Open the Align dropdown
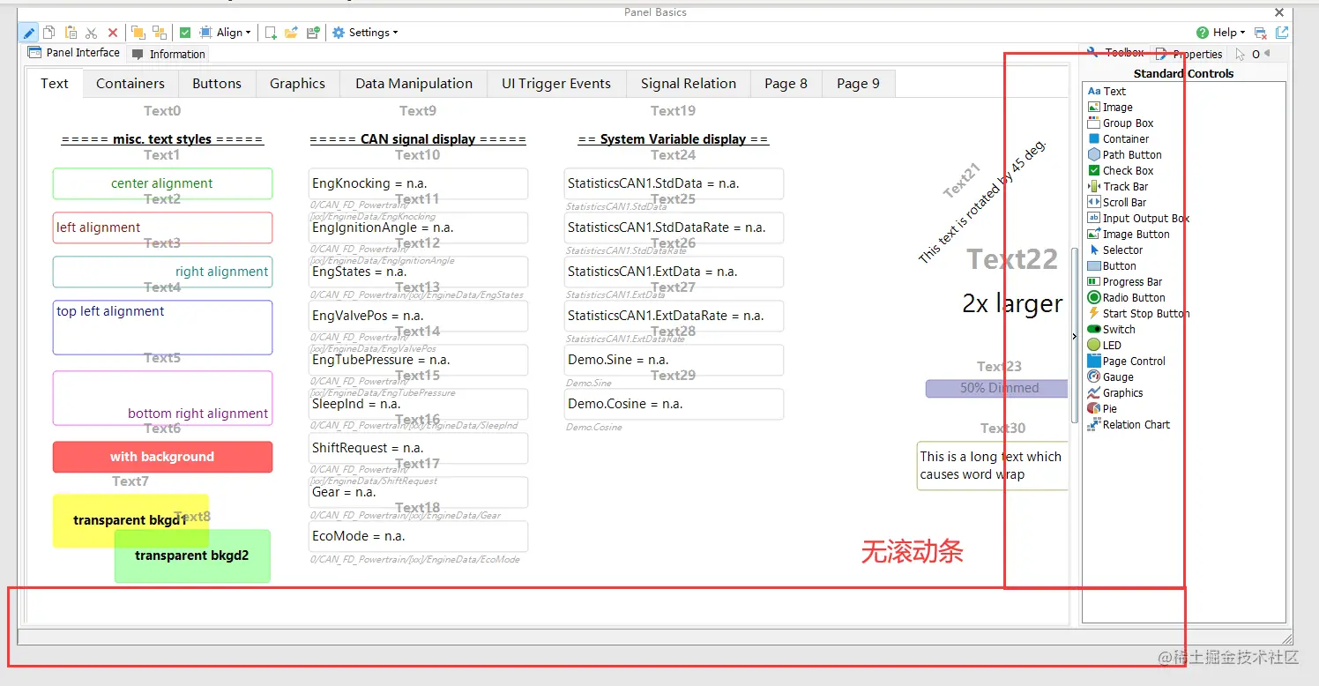Screen dimensions: 1319x686 pos(226,33)
